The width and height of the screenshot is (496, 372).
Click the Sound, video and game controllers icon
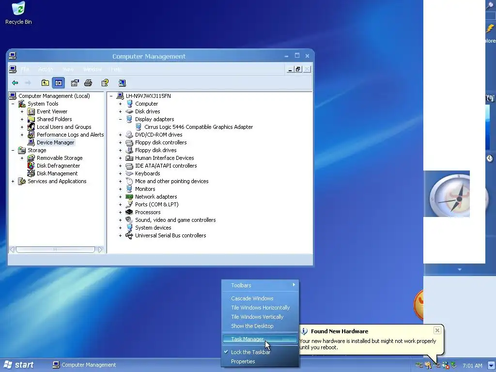[129, 220]
